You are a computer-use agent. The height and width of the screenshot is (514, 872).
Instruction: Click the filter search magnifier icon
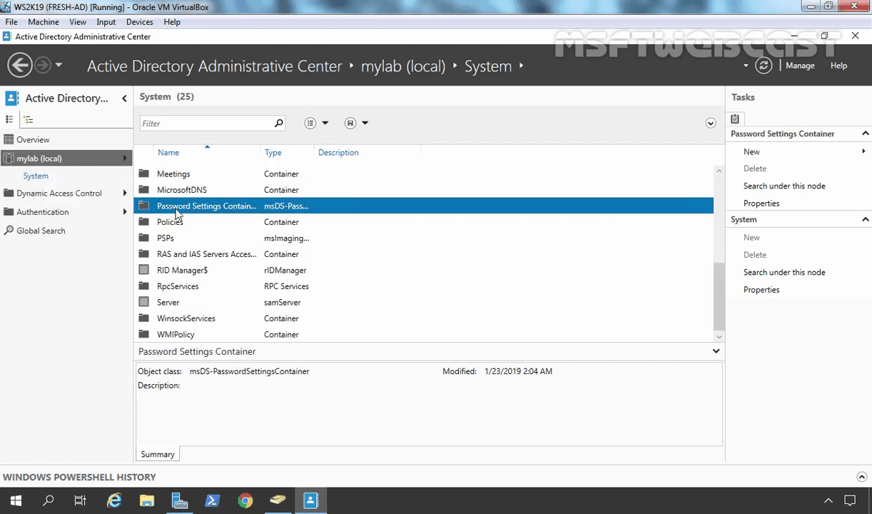click(279, 124)
